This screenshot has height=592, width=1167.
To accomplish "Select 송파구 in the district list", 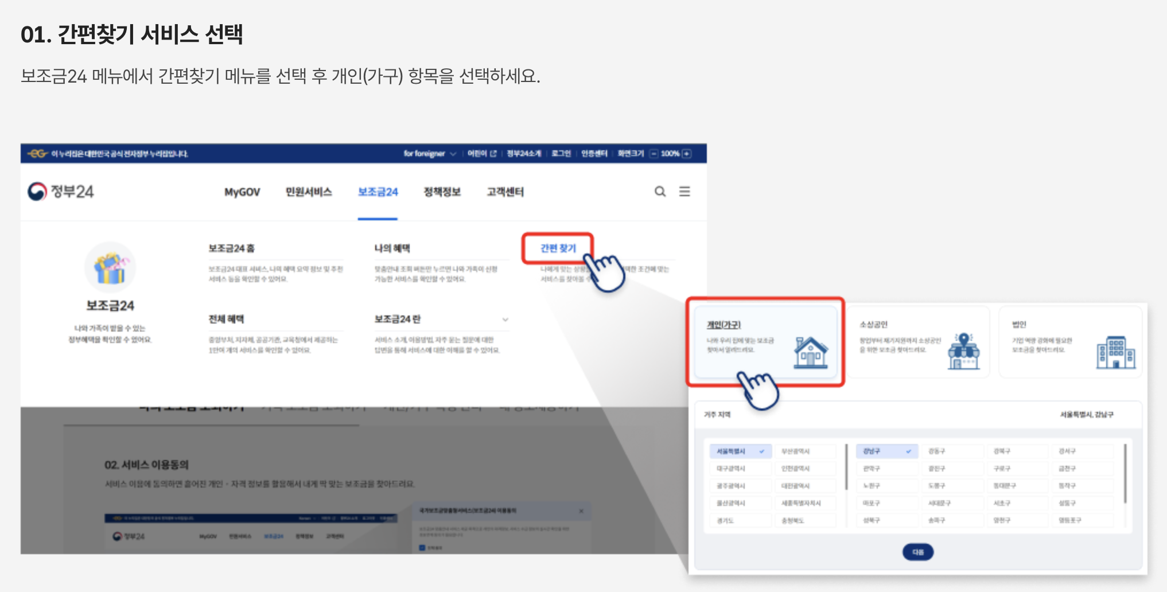I will tap(952, 520).
